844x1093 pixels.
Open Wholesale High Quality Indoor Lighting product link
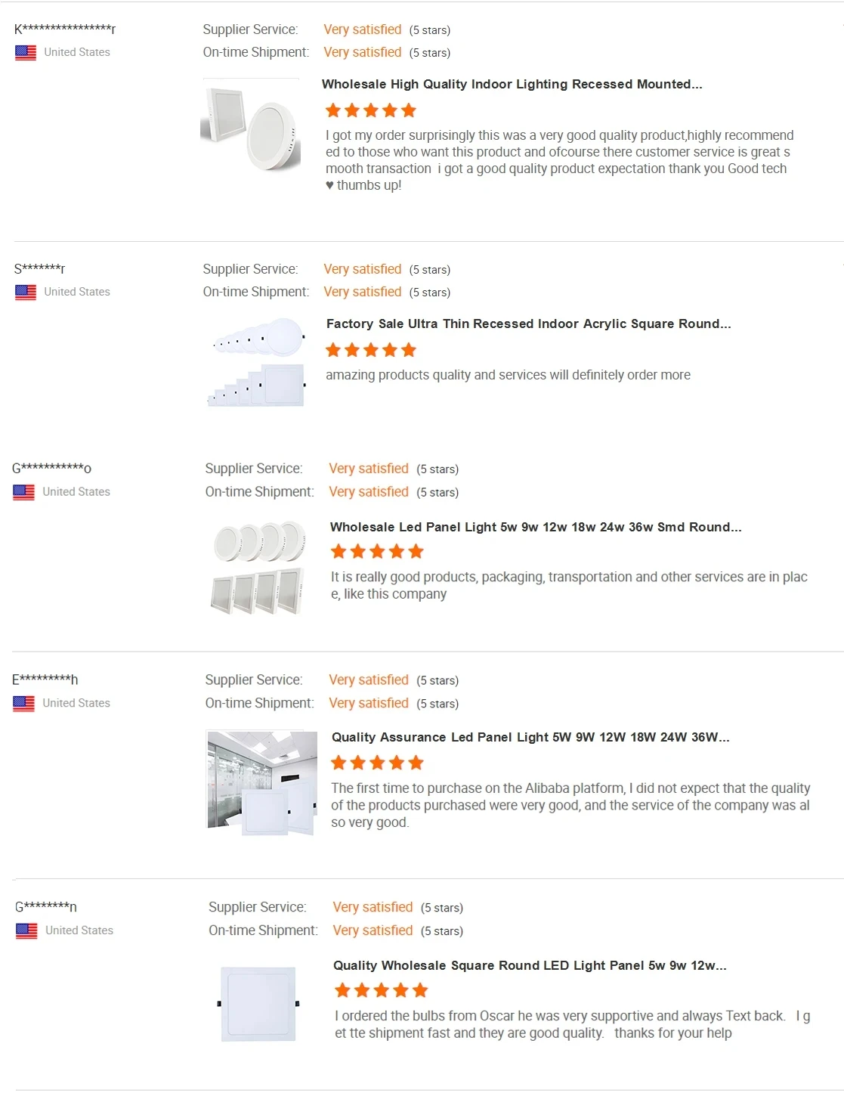click(512, 85)
